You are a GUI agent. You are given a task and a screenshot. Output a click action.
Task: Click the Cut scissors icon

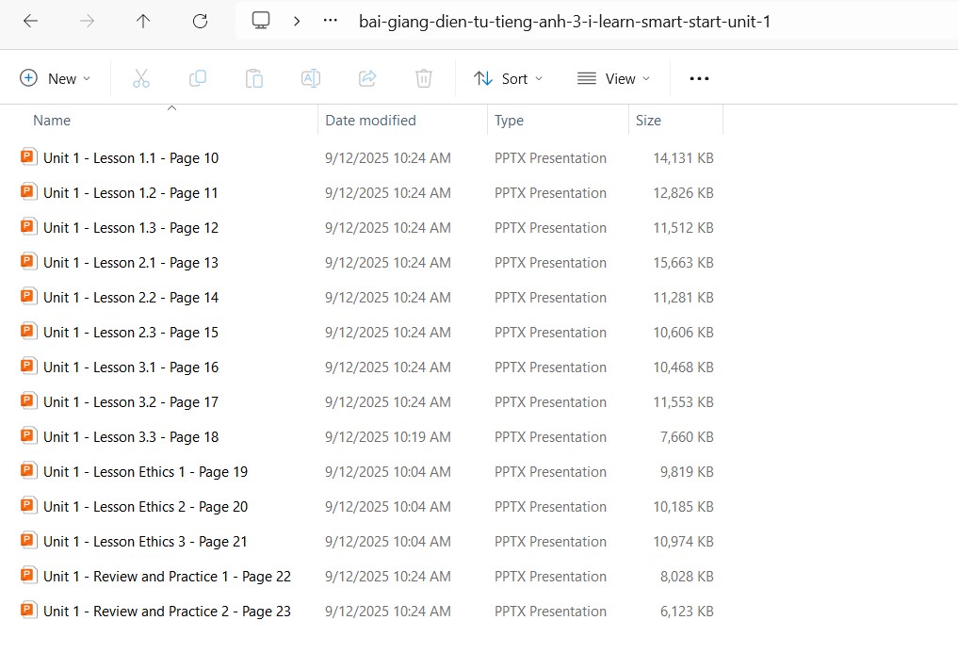tap(141, 78)
